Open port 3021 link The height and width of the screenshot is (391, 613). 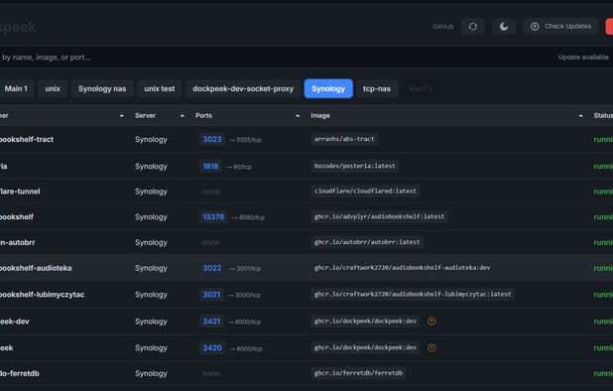[211, 295]
